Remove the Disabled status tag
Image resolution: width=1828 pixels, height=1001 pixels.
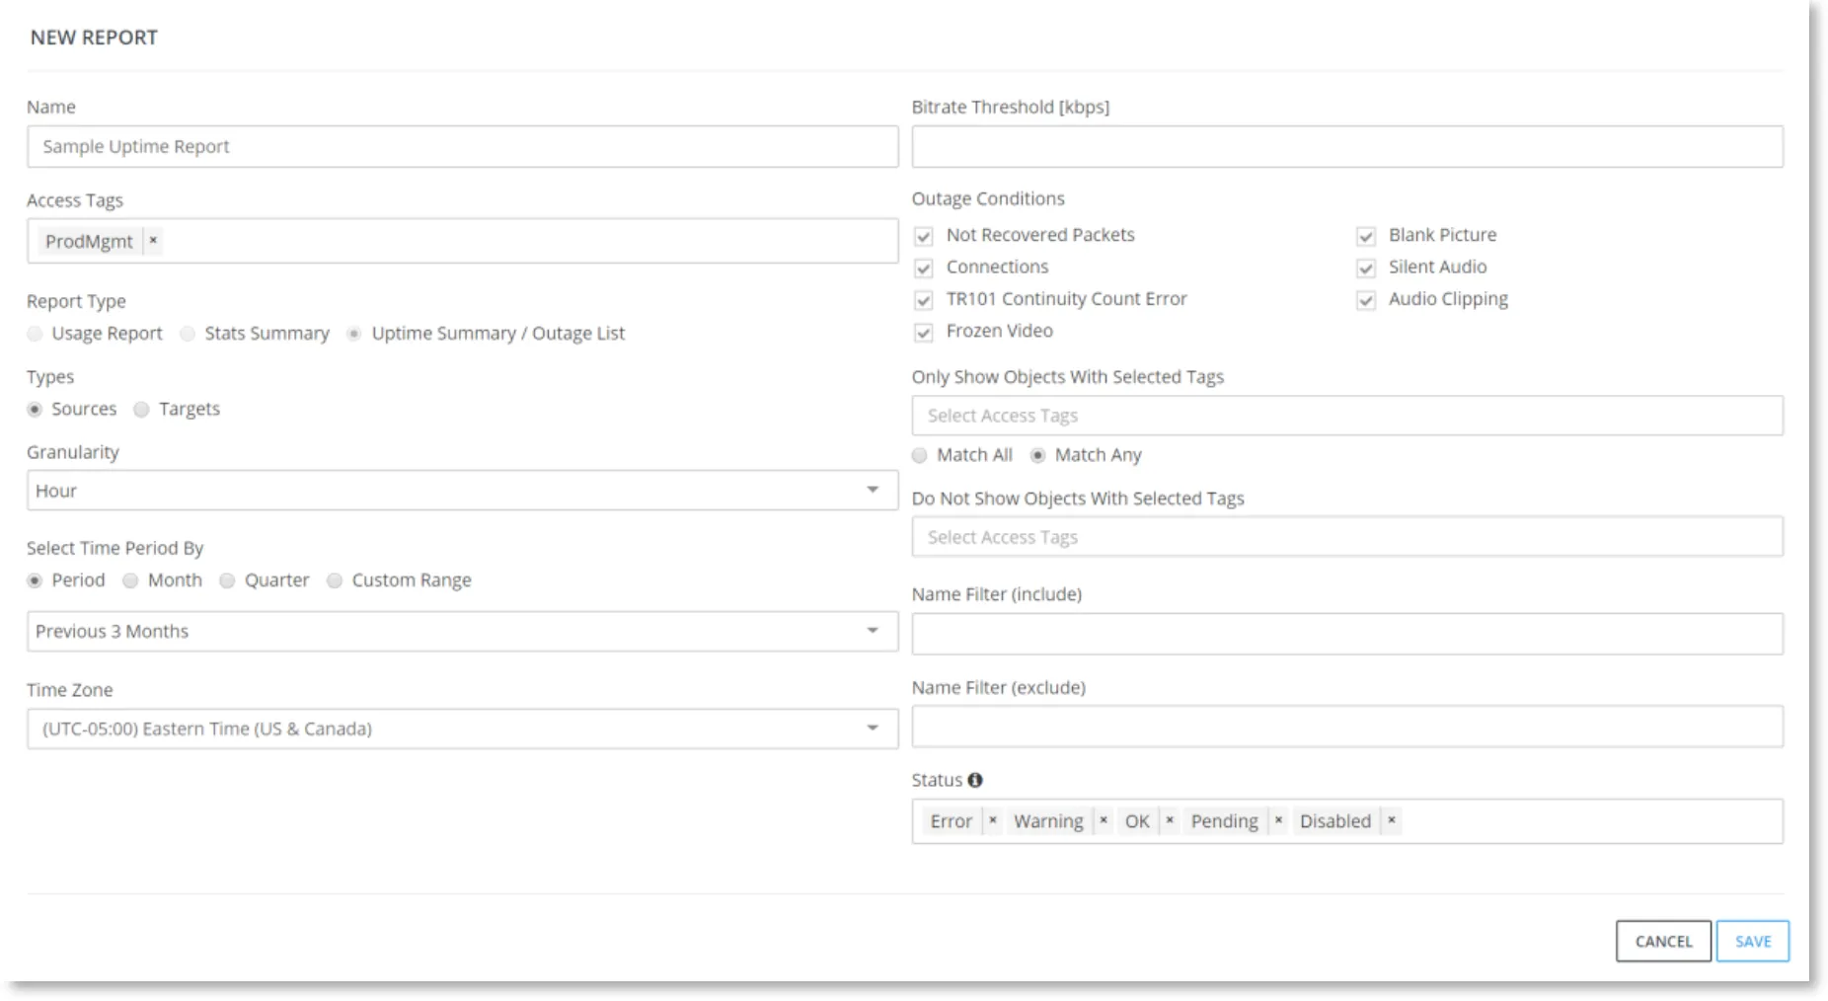pos(1392,820)
